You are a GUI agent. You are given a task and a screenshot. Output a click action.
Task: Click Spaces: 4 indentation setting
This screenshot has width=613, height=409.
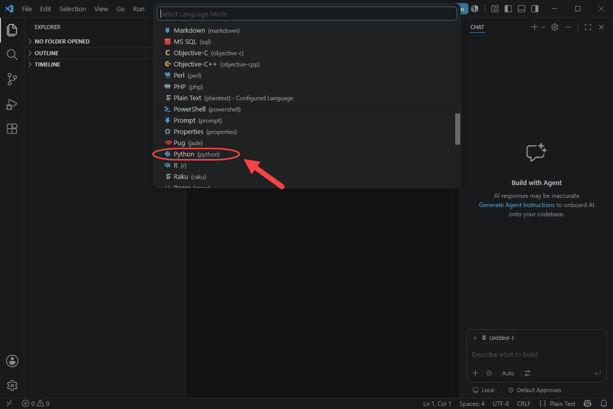click(x=472, y=404)
